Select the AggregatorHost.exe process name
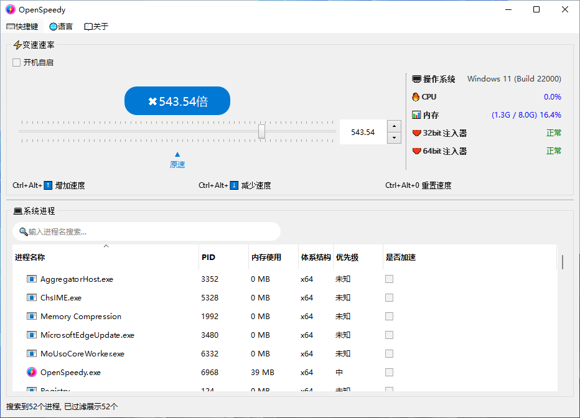 [77, 279]
